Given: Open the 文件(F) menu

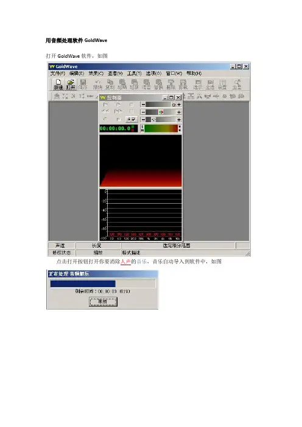Looking at the screenshot, I should click(57, 73).
